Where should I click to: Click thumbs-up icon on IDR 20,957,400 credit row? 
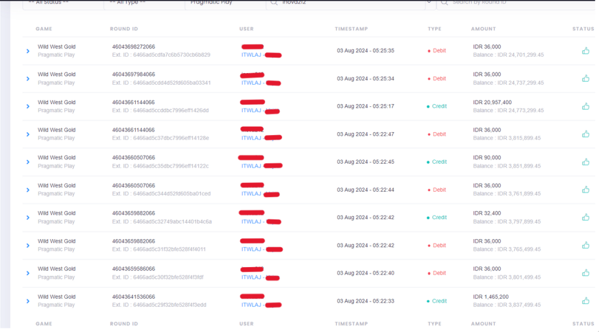point(586,106)
